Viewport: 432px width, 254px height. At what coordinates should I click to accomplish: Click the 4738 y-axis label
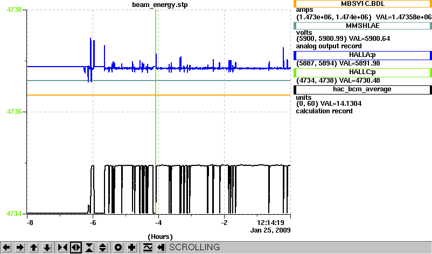(14, 10)
